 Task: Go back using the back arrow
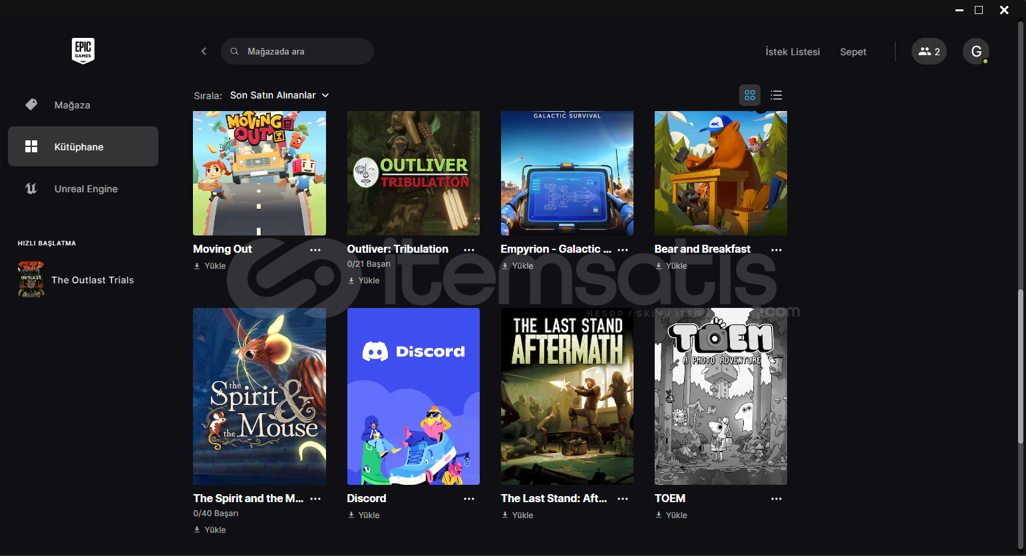pos(204,51)
